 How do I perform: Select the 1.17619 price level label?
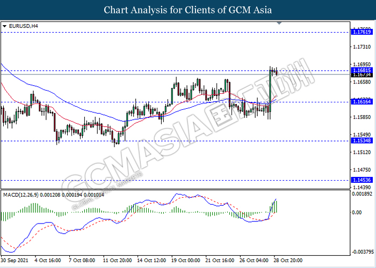(361, 32)
